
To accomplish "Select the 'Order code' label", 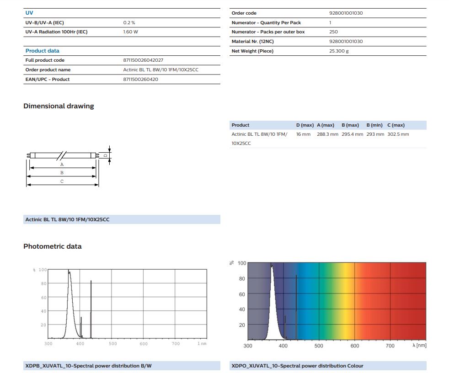I will tap(244, 13).
